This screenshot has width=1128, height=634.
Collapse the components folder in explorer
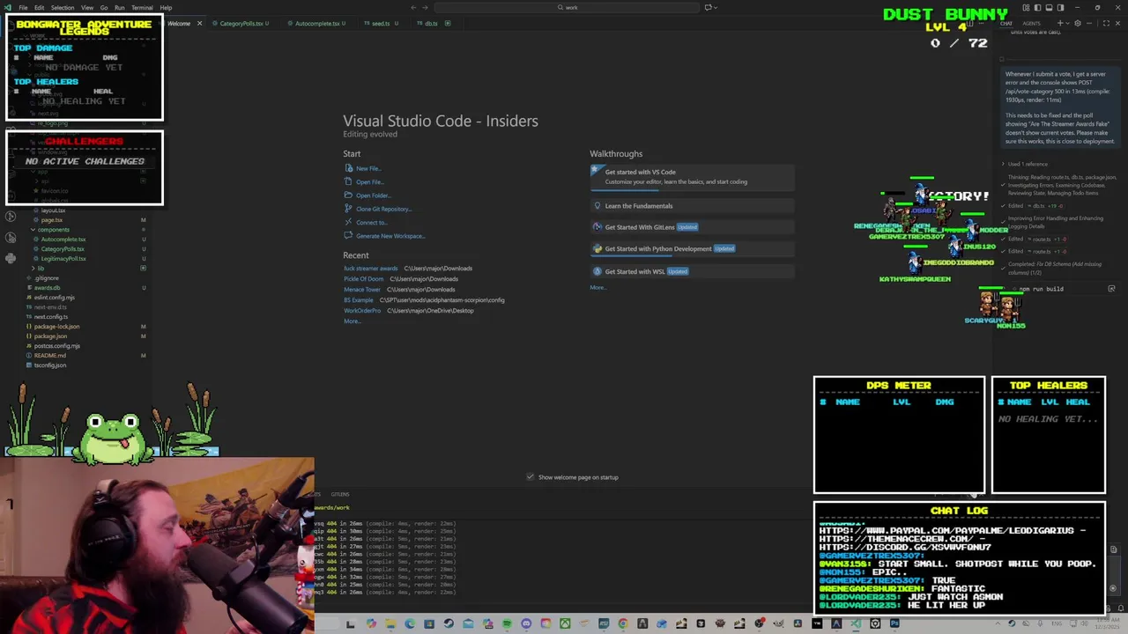(53, 230)
